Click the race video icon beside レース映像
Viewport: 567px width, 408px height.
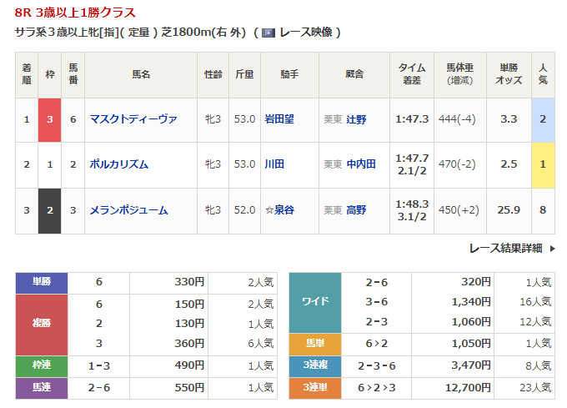coord(268,33)
